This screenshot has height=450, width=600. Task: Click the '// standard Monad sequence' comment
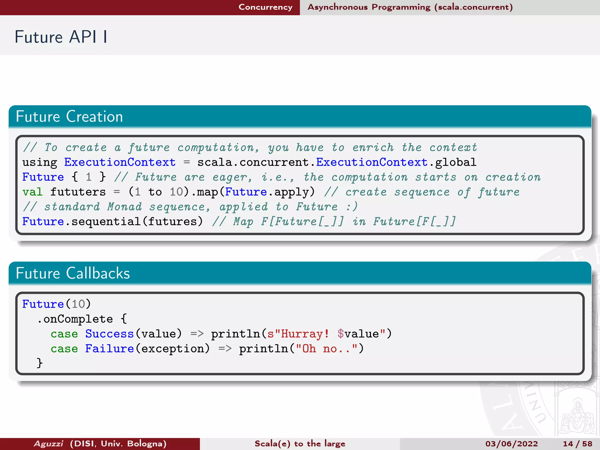pos(190,207)
